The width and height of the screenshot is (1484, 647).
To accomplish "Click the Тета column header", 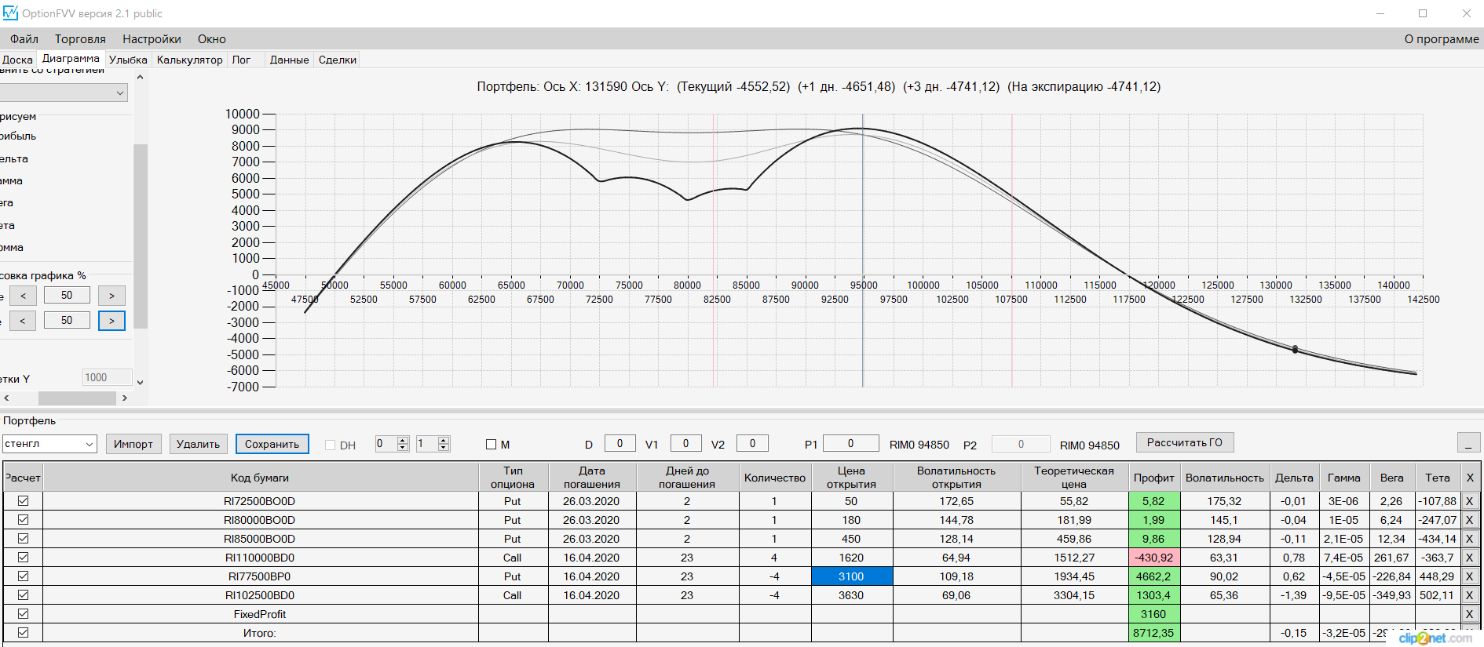I will 1438,478.
